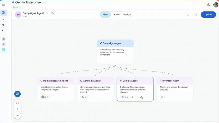
Task: Redo the last change
Action: [x=196, y=15]
